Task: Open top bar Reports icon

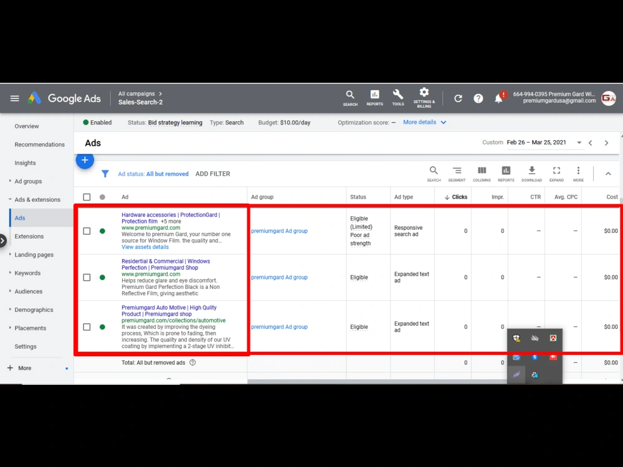Action: click(374, 98)
